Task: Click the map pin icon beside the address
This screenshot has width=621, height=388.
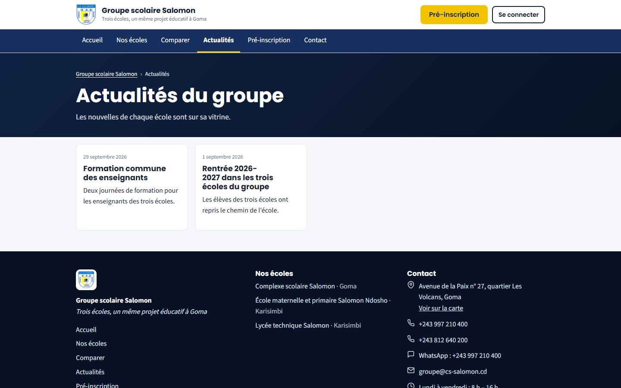Action: [x=411, y=285]
